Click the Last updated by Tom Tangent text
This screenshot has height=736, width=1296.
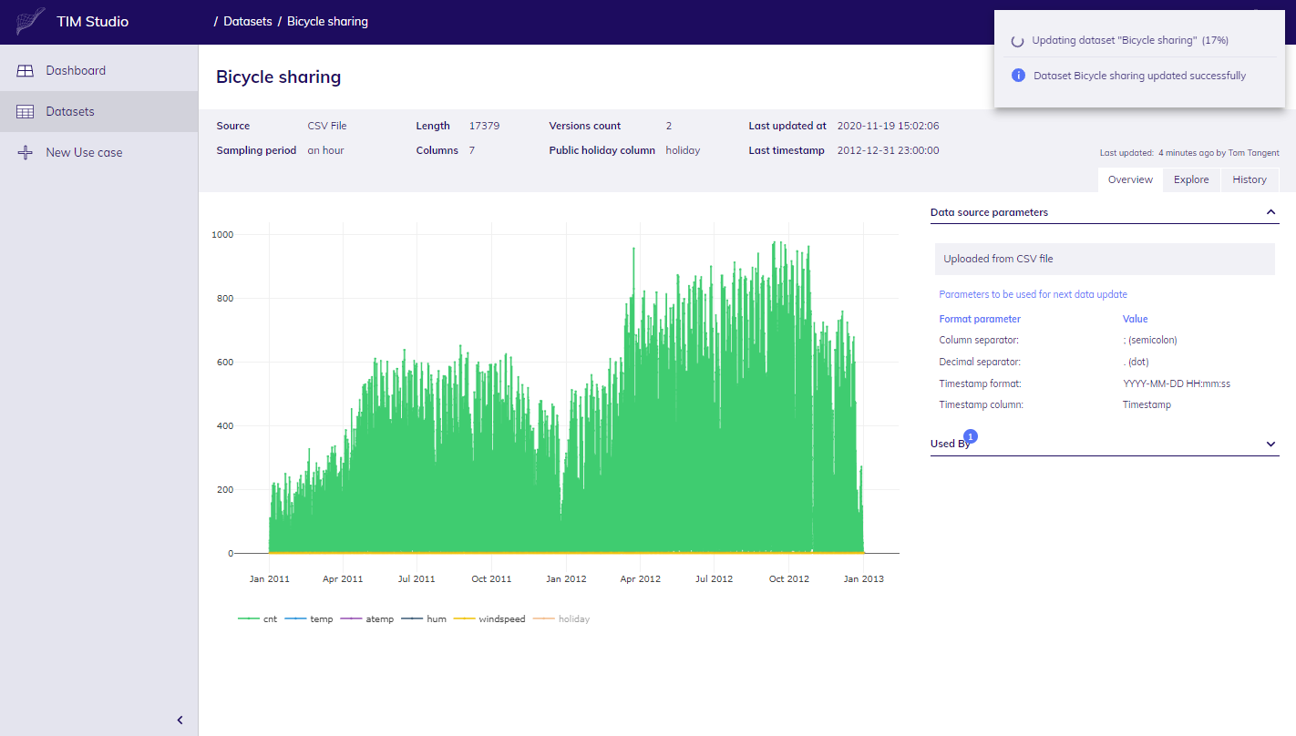coord(1189,153)
